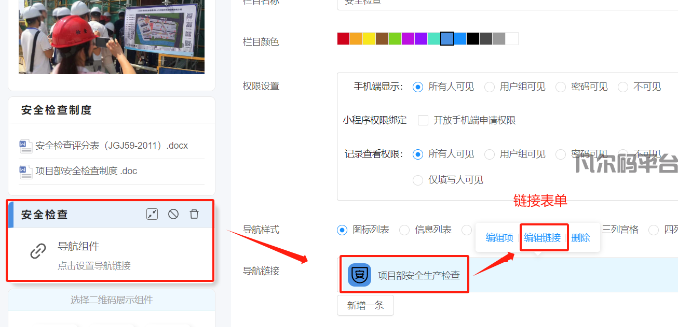Viewport: 678px width, 327px height.
Task: Click 编辑项 in the popup menu
Action: [499, 238]
